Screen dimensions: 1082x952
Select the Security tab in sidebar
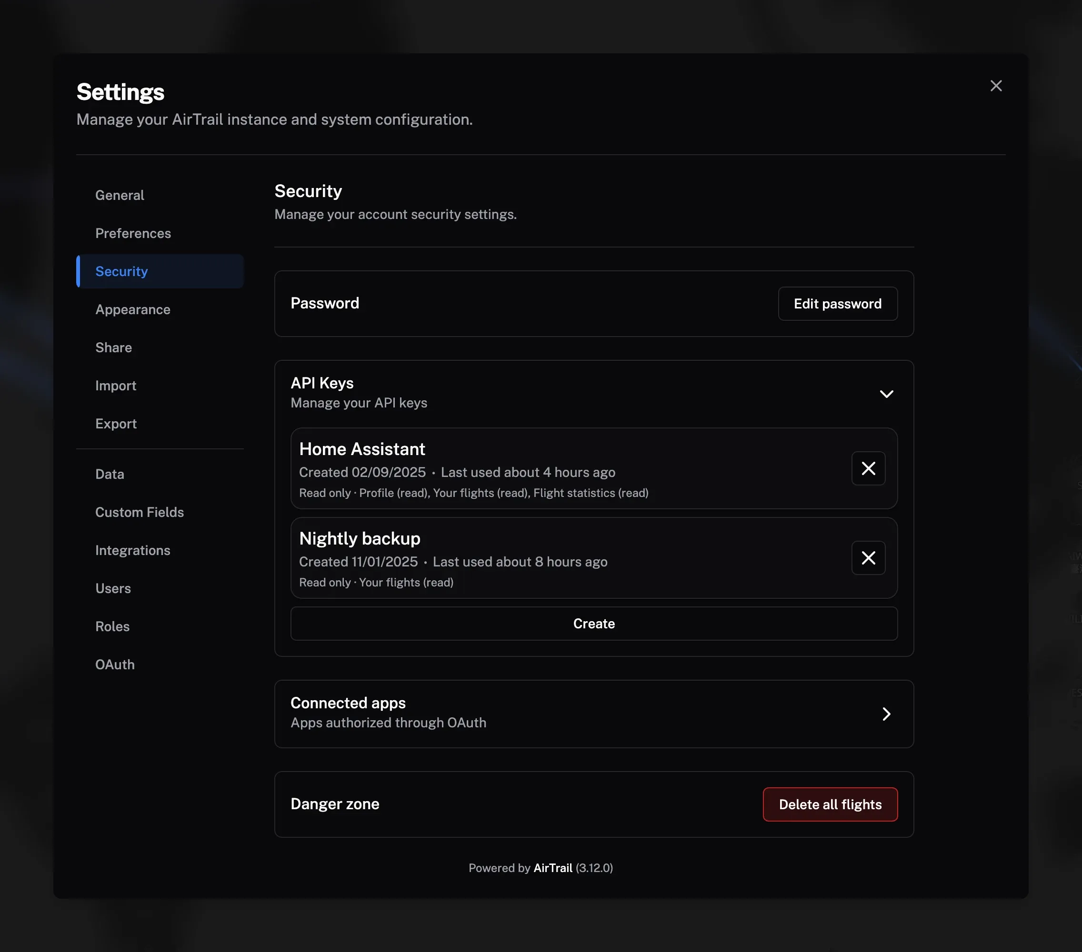(160, 271)
